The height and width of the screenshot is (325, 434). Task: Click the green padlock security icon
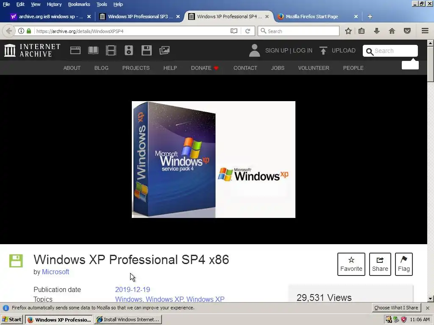(x=29, y=31)
